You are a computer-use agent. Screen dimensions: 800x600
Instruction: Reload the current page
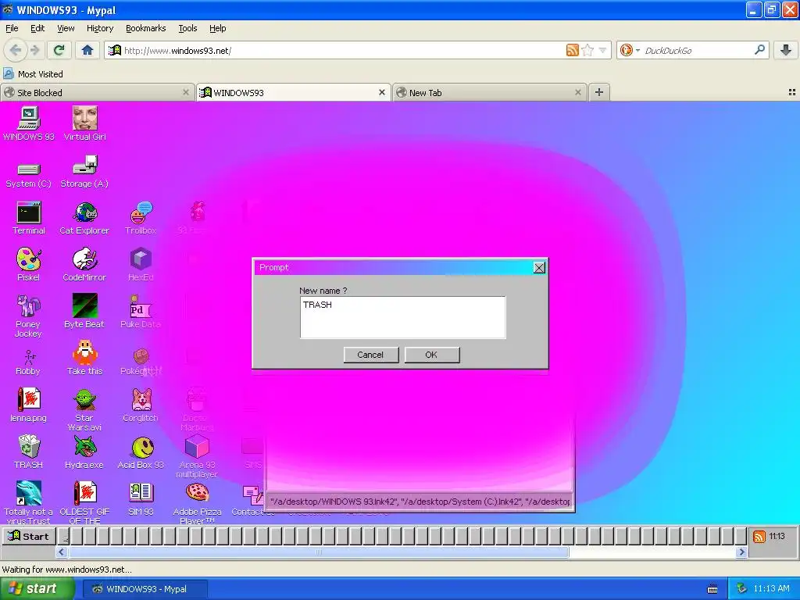[59, 50]
